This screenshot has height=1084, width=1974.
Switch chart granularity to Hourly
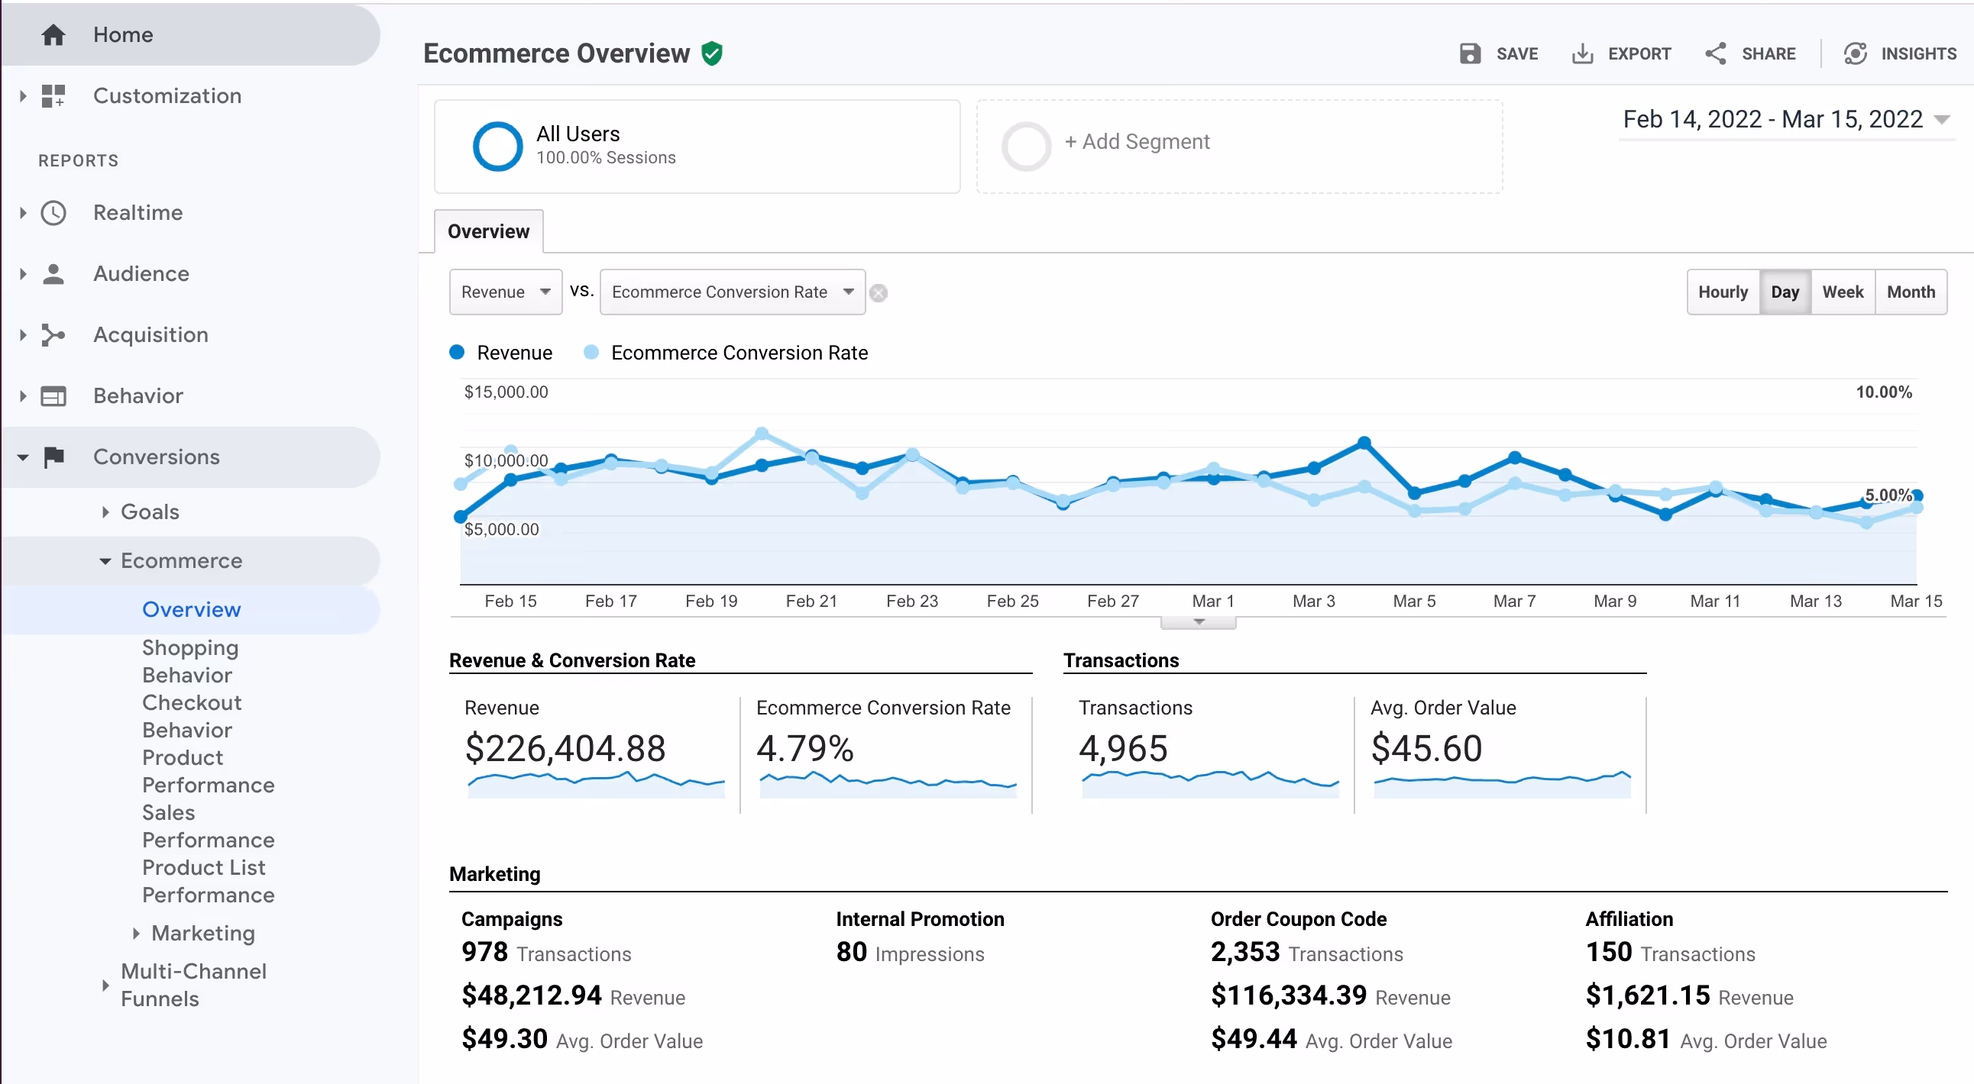1723,292
